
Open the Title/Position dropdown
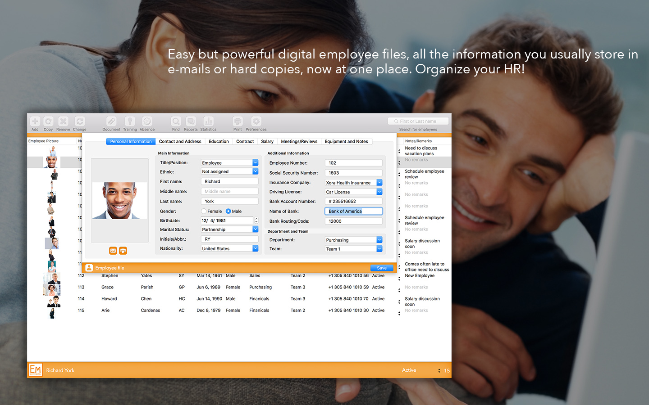(x=229, y=162)
